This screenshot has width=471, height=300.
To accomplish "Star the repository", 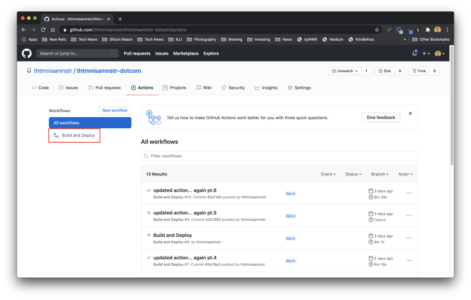I will (384, 71).
